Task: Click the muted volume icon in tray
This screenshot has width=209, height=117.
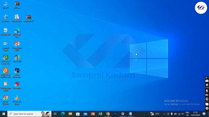Action: (x=183, y=114)
